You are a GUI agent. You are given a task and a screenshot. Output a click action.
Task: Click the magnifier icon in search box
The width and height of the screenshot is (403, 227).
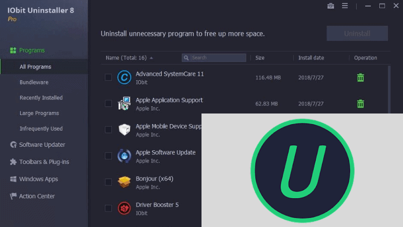tap(186, 58)
